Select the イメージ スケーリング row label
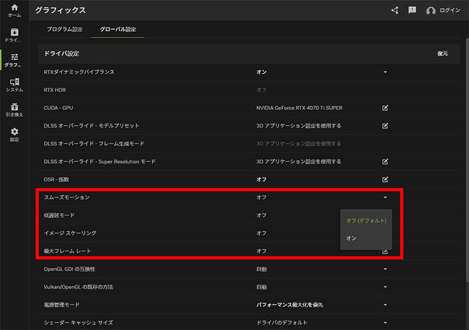This screenshot has width=469, height=330. point(70,233)
